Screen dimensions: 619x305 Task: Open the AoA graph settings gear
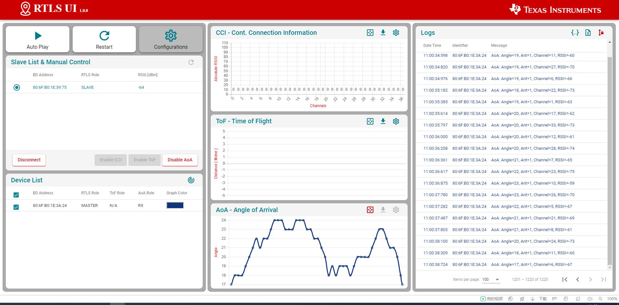[x=396, y=210]
